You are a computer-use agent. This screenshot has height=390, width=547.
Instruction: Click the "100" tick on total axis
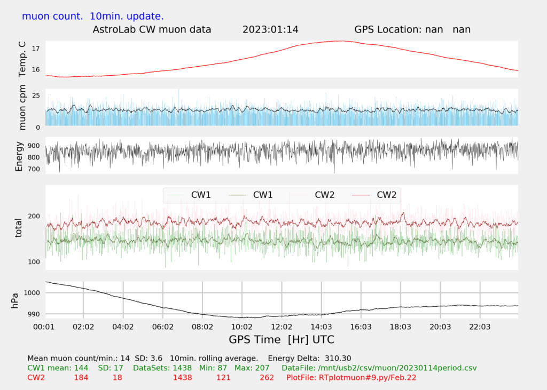click(x=34, y=262)
